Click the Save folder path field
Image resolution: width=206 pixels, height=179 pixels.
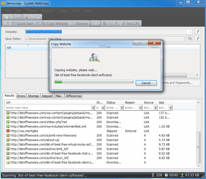(104, 39)
